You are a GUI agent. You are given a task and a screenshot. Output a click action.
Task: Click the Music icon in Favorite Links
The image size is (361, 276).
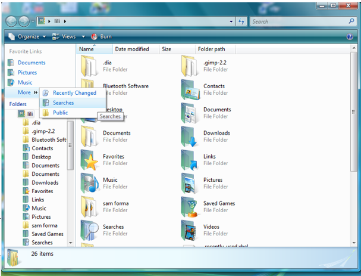pyautogui.click(x=11, y=82)
